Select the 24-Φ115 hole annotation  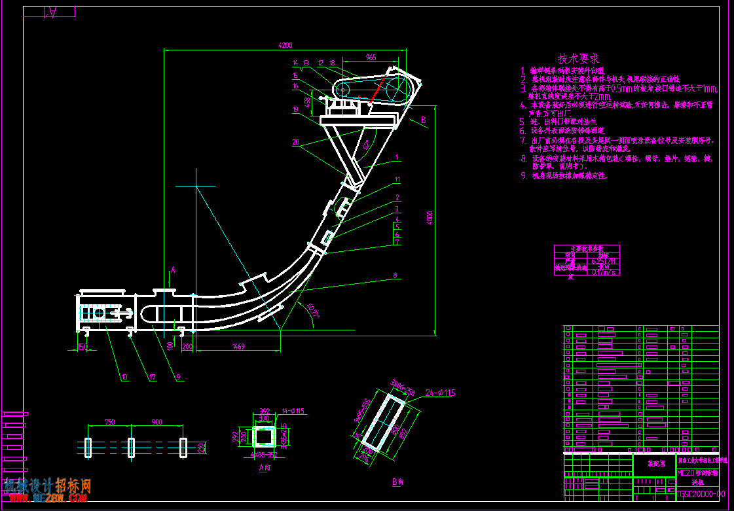click(441, 392)
